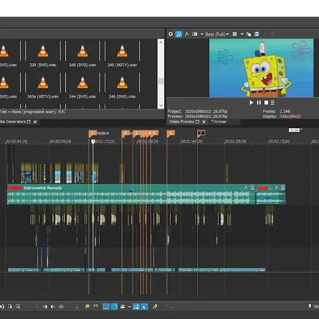The width and height of the screenshot is (319, 319).
Task: Select 239 (DVD).wav media file
Action: (43, 54)
